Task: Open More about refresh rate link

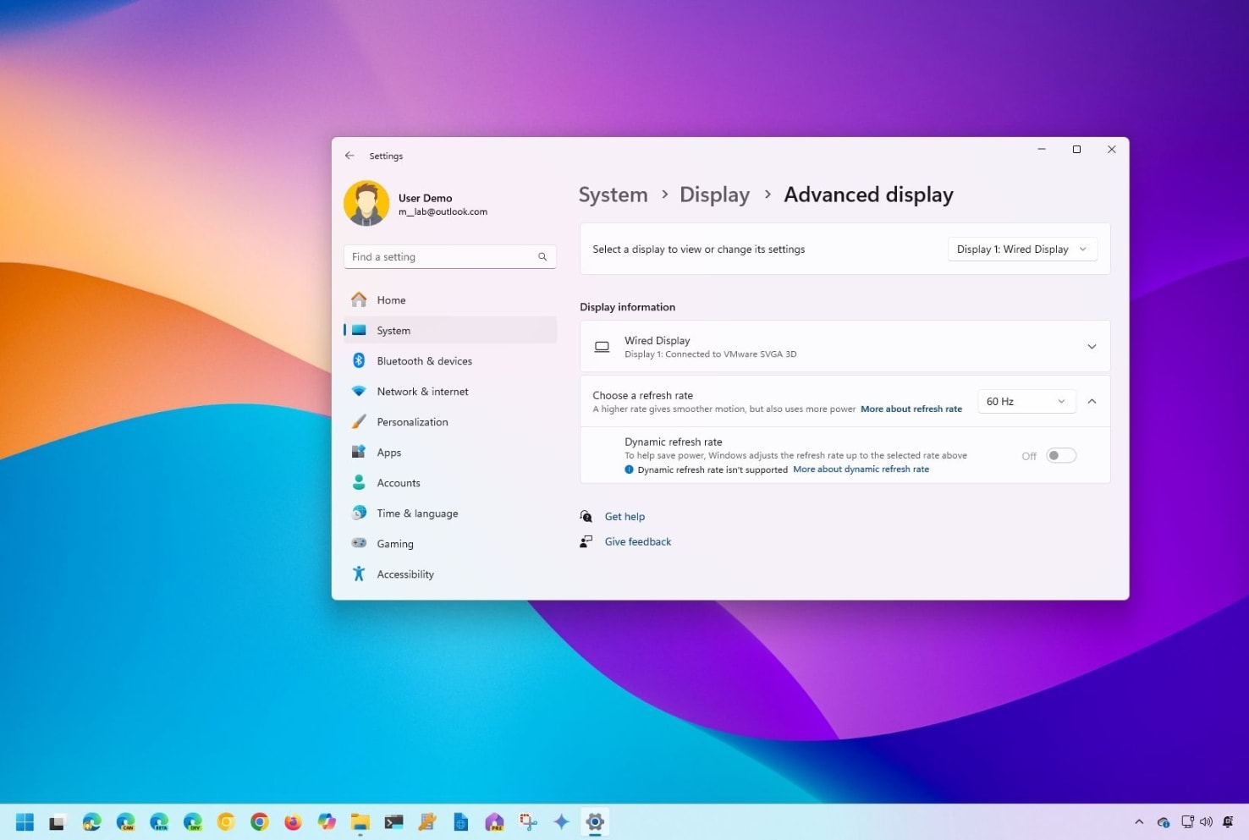Action: 911,409
